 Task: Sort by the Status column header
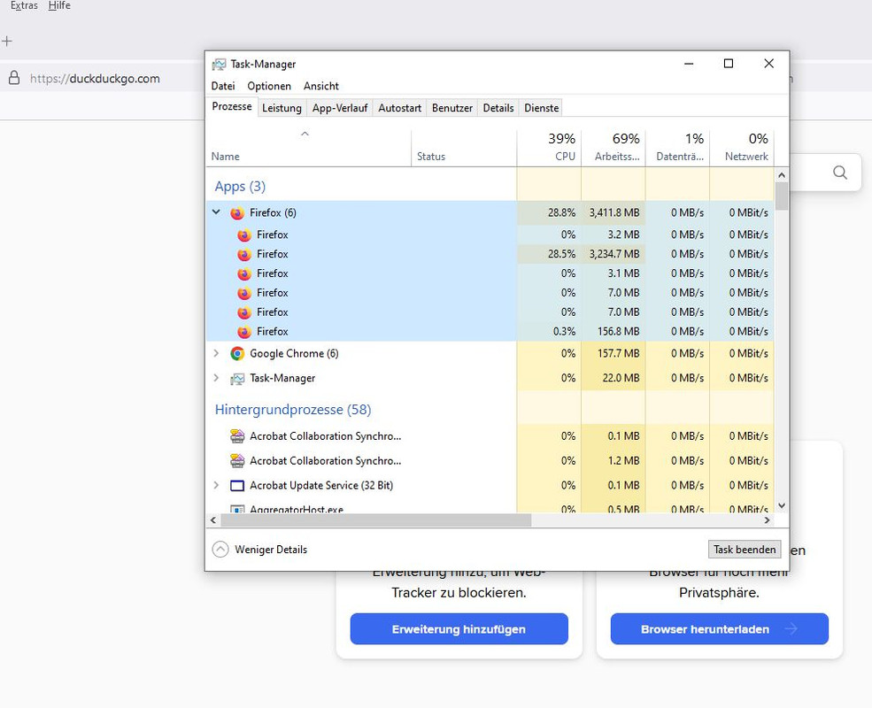[x=465, y=148]
